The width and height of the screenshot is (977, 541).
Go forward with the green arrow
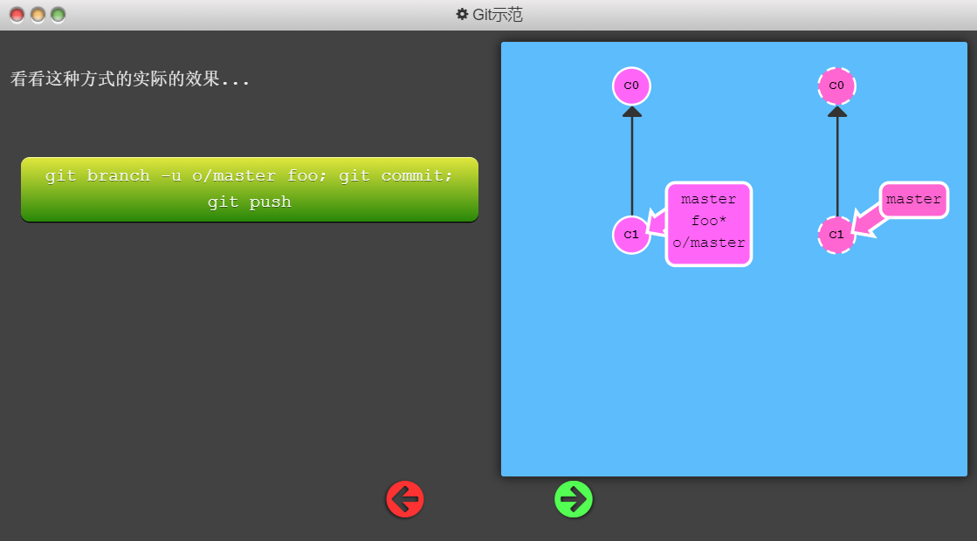[x=574, y=499]
